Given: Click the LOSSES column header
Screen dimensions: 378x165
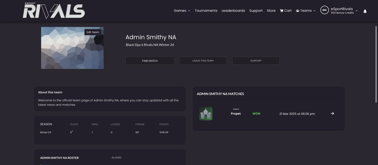Looking at the screenshot, I should pyautogui.click(x=115, y=124).
